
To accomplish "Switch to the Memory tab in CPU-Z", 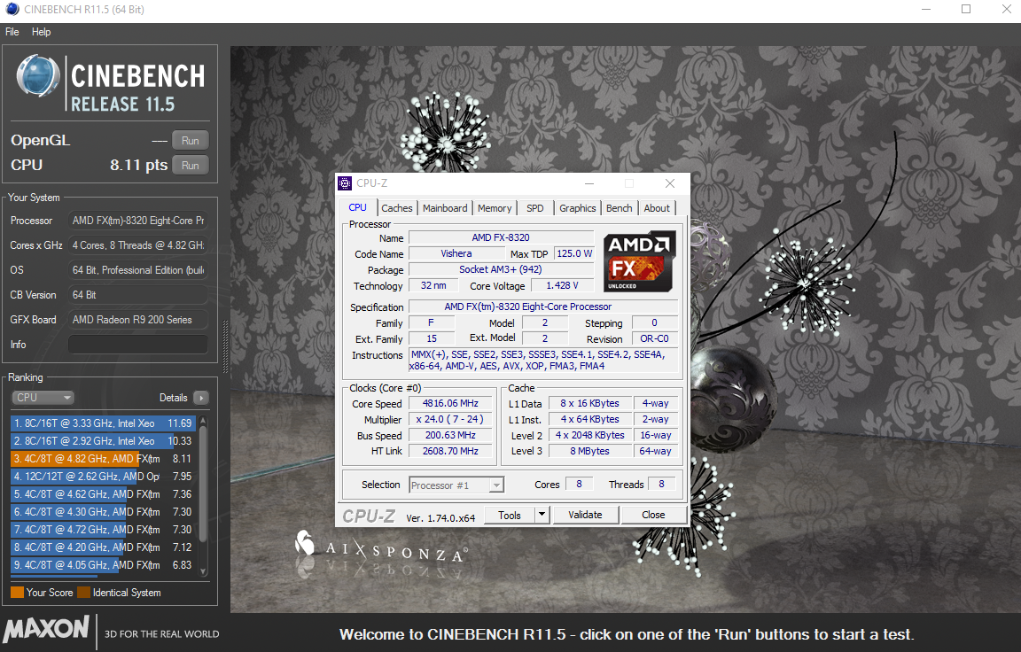I will click(x=495, y=208).
